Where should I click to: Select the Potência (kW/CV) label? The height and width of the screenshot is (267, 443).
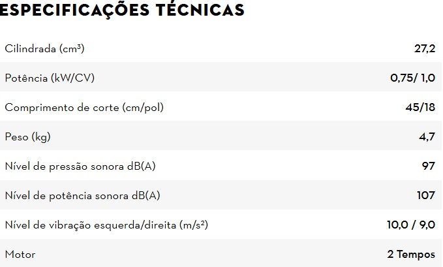(50, 78)
